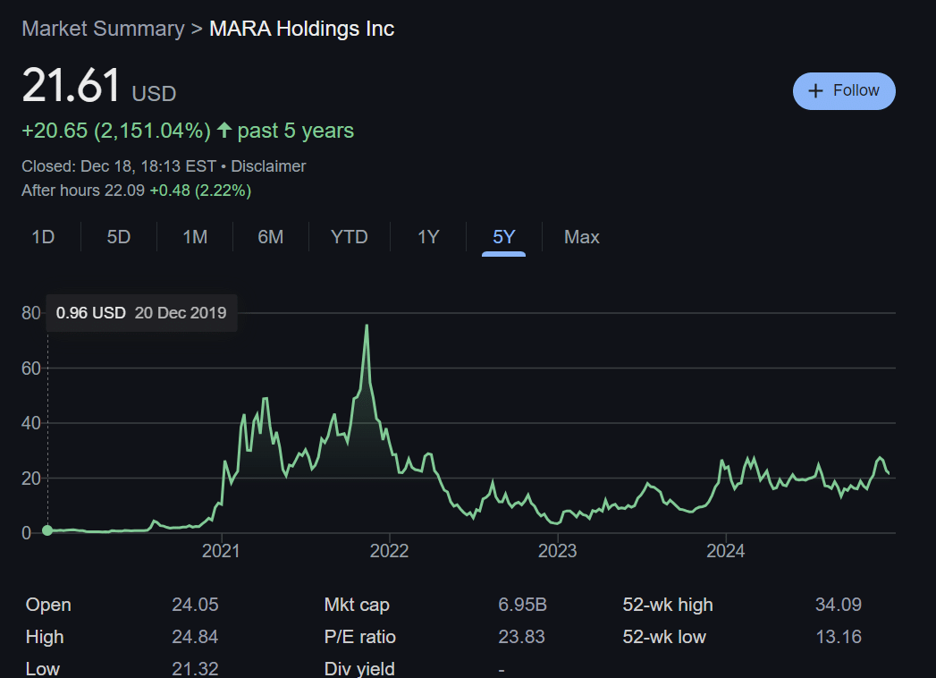936x678 pixels.
Task: Click the MARA Holdings Inc title
Action: point(300,29)
